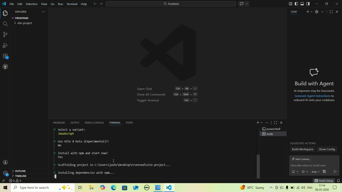Collapse the FRONTEND folder section

pyautogui.click(x=29, y=18)
